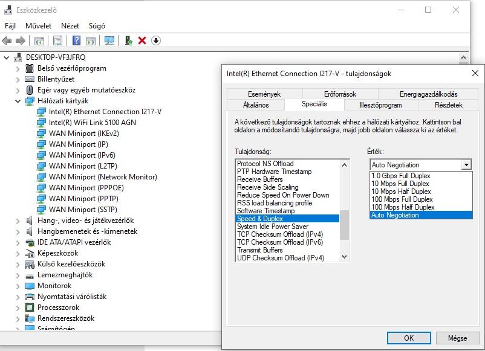Click the Lemezmeghajtók drive icon
485x351 pixels.
coord(30,275)
